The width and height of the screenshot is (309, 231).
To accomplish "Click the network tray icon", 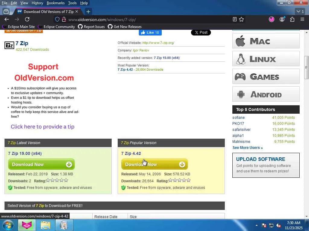I will coord(271,226).
